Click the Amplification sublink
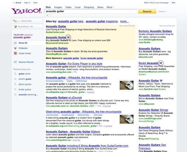 tap(68, 115)
